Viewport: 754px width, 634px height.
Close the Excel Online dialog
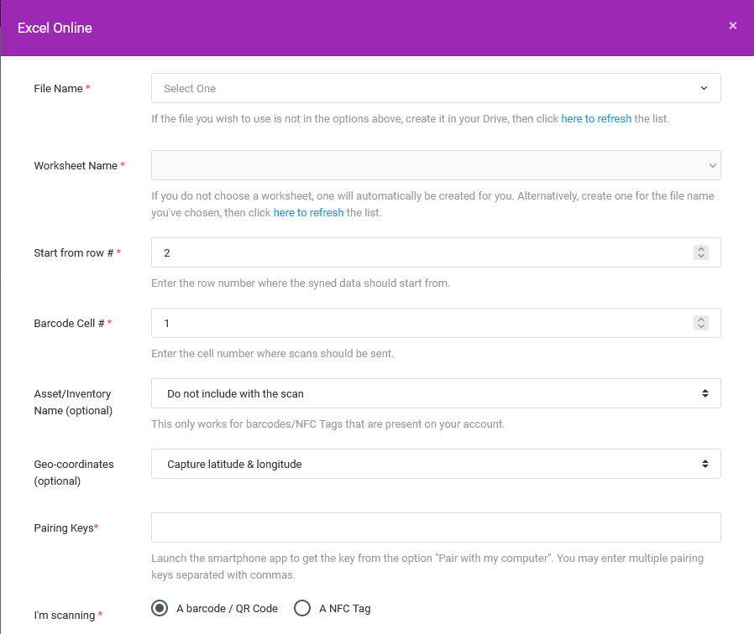[732, 26]
